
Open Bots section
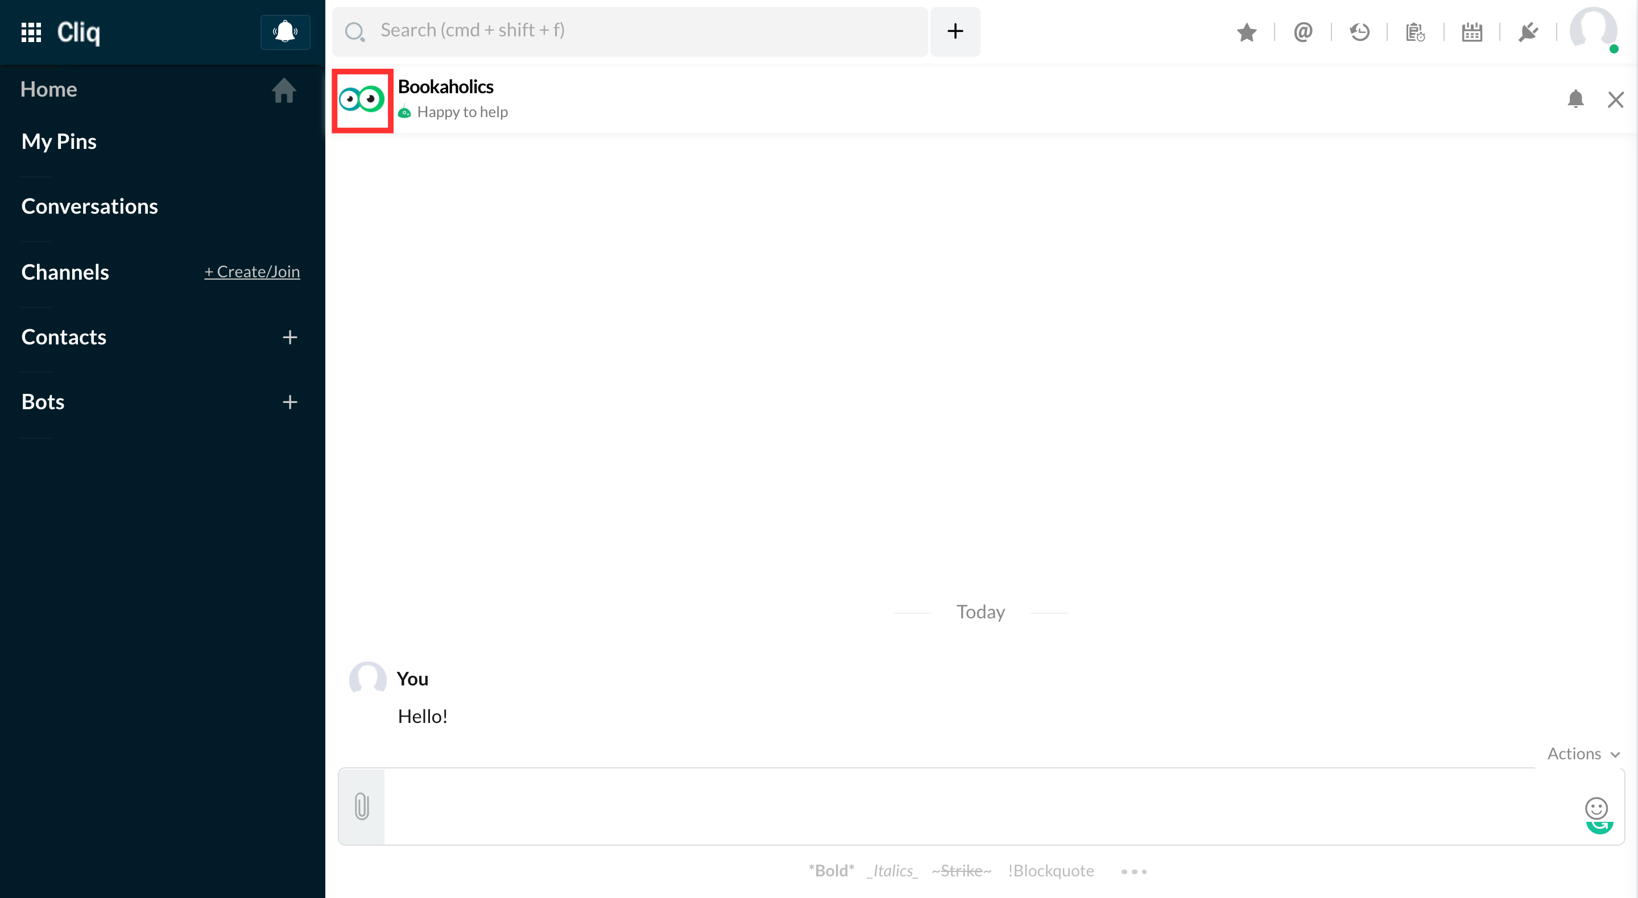43,402
